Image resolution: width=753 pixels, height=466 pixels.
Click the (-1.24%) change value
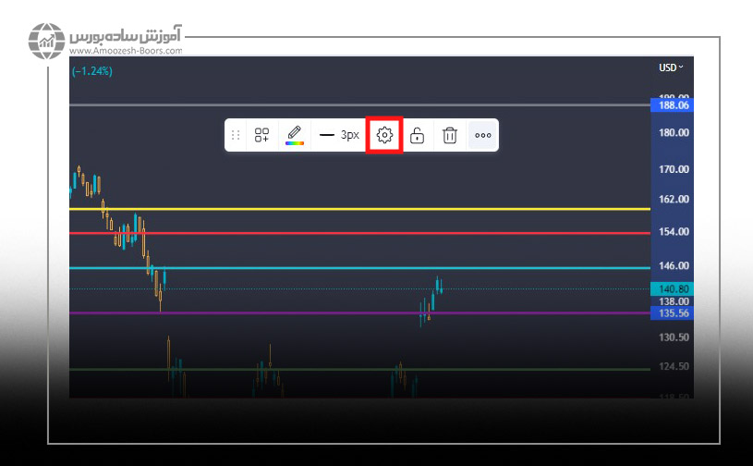tap(91, 71)
